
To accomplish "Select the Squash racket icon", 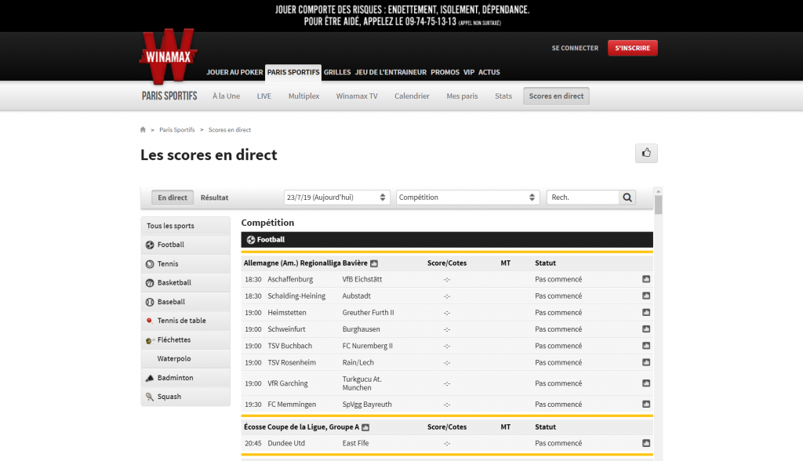I will [150, 397].
